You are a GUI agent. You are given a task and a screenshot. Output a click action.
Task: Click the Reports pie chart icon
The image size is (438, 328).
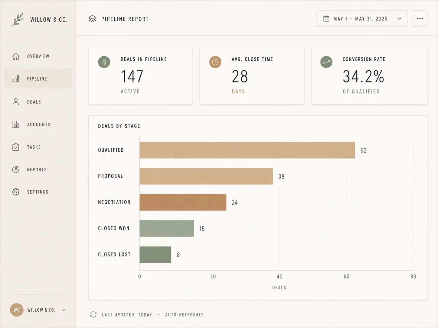pyautogui.click(x=16, y=169)
